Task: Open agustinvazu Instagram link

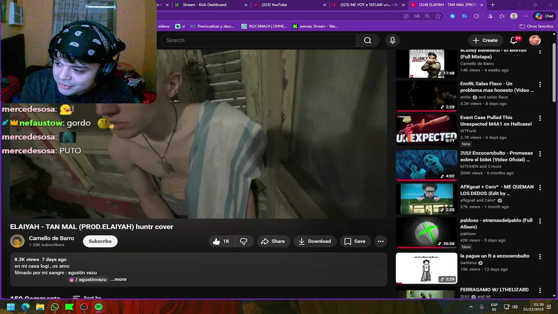Action: tap(88, 280)
